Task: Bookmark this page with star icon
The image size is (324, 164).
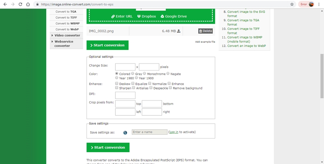Action: (292, 4)
